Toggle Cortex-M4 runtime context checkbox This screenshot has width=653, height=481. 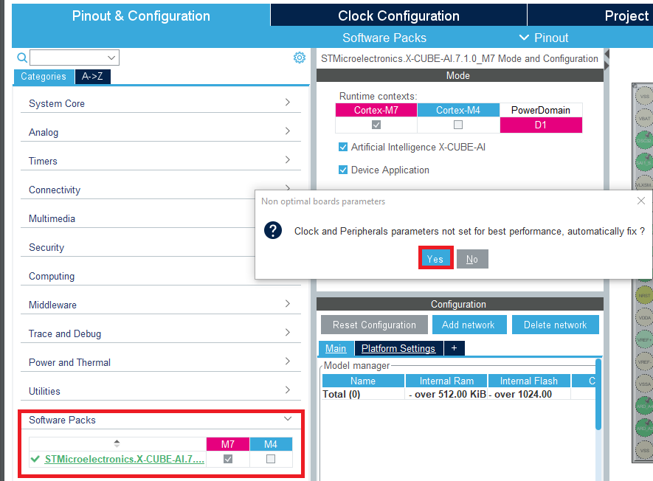(458, 125)
